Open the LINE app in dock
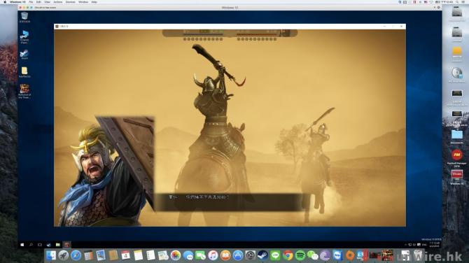Screen dimensions: 469x263 (x=275, y=255)
